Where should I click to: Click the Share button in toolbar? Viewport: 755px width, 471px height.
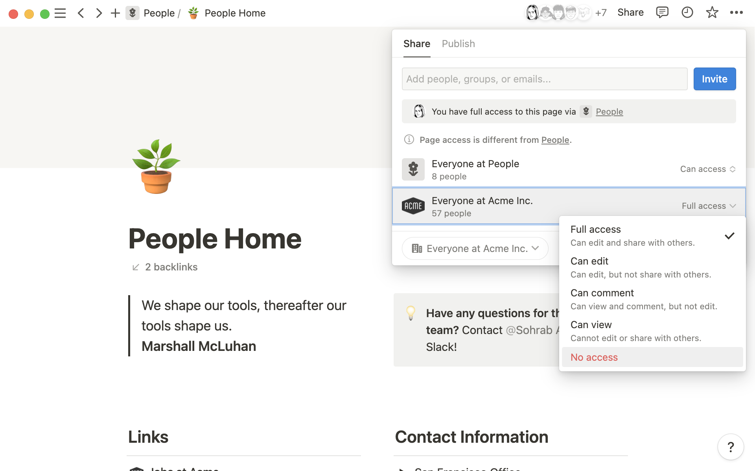pos(630,13)
